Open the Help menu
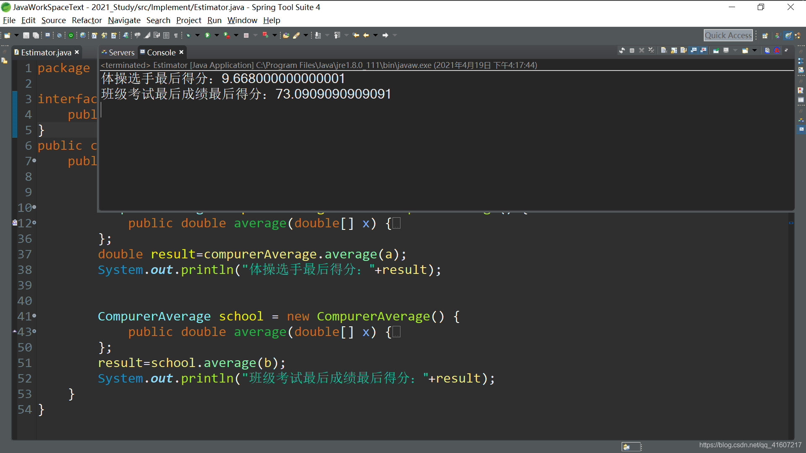The image size is (806, 453). click(x=272, y=20)
